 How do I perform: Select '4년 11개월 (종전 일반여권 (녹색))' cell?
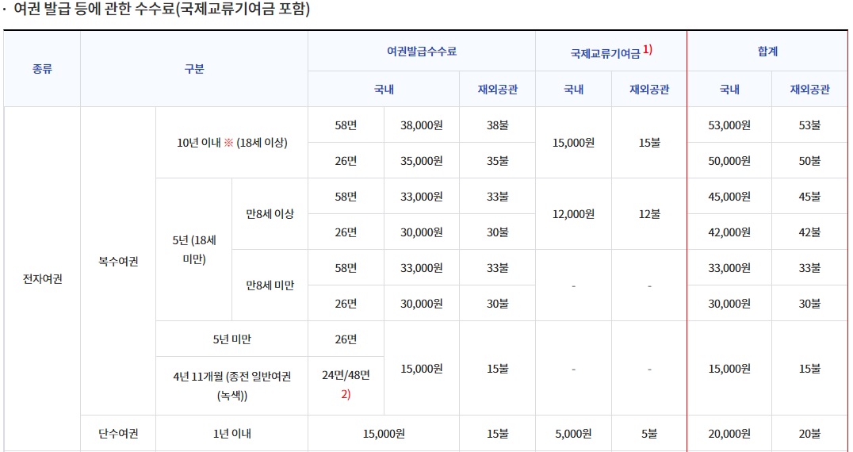231,386
